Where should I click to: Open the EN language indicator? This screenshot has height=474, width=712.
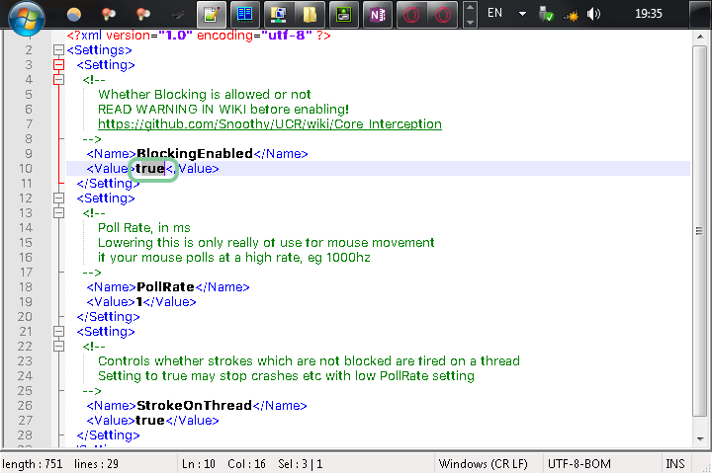[495, 15]
